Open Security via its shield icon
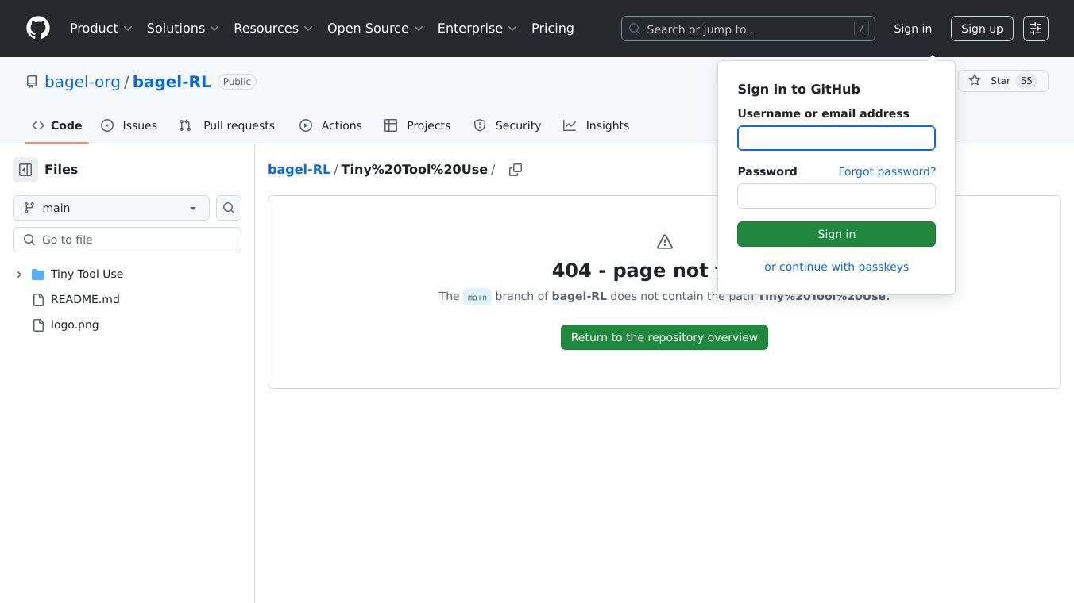This screenshot has height=603, width=1074. pyautogui.click(x=480, y=125)
